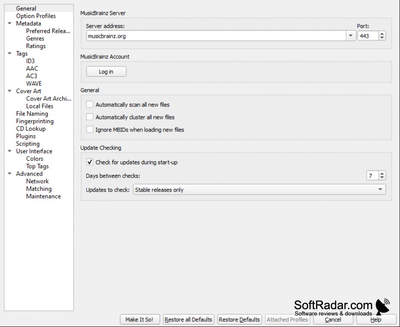Collapse the Metadata tree section

(10, 23)
